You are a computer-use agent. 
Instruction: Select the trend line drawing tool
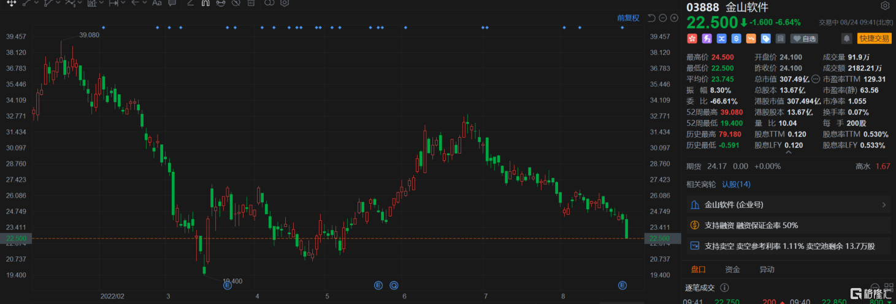tap(27, 3)
